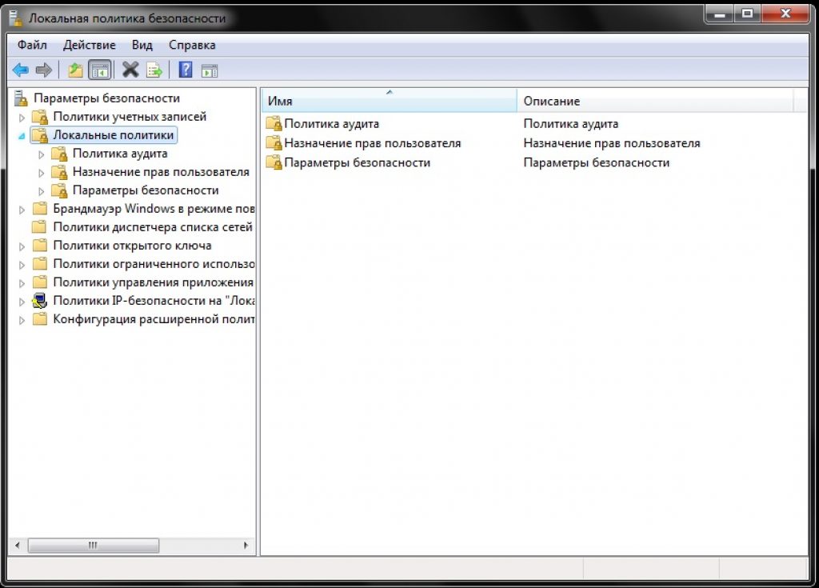Select Политика аудита name in list
Screen dimensions: 819x588
tap(332, 124)
